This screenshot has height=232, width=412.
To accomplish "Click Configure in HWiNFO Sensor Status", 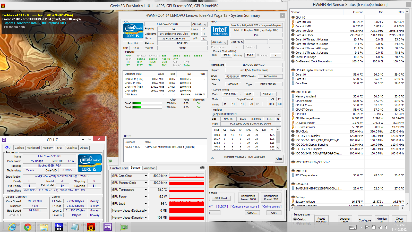I will click(365, 220).
